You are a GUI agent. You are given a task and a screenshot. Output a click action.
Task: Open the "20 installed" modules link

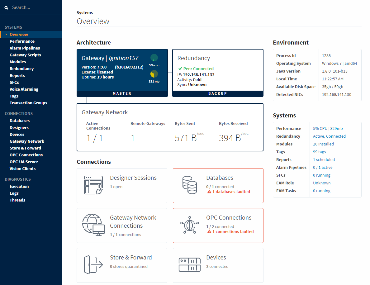[323, 144]
